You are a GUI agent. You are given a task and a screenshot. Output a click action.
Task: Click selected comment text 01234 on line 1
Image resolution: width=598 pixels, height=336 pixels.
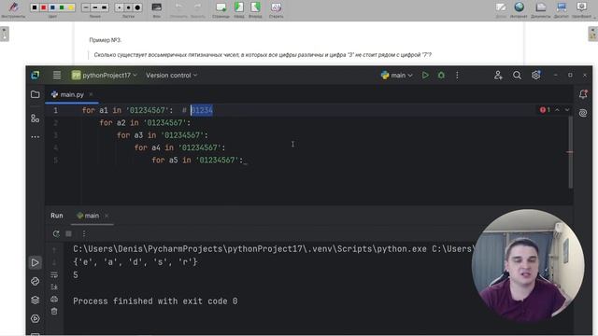(202, 110)
